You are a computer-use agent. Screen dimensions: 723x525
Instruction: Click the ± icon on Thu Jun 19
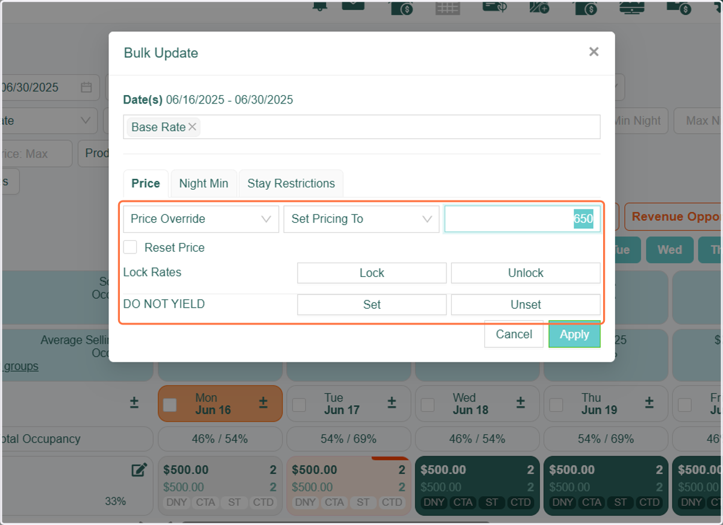tap(649, 403)
